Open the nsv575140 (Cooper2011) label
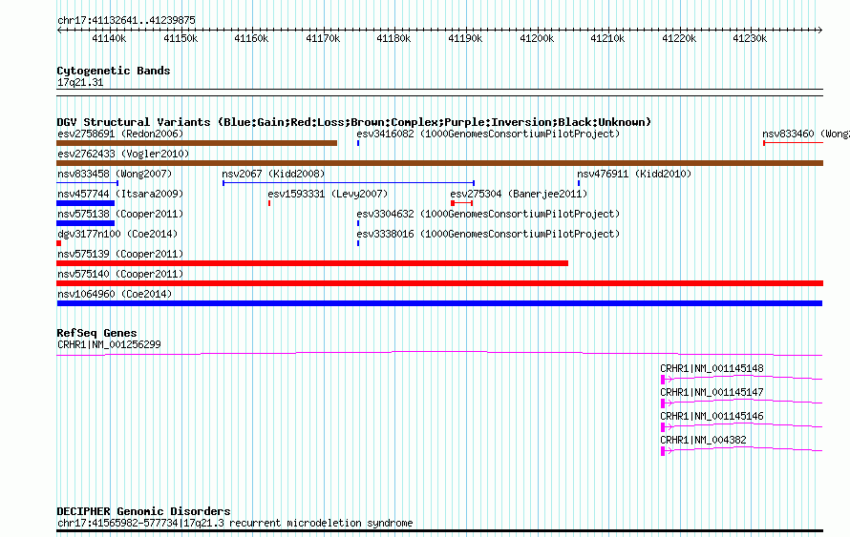 pyautogui.click(x=120, y=274)
